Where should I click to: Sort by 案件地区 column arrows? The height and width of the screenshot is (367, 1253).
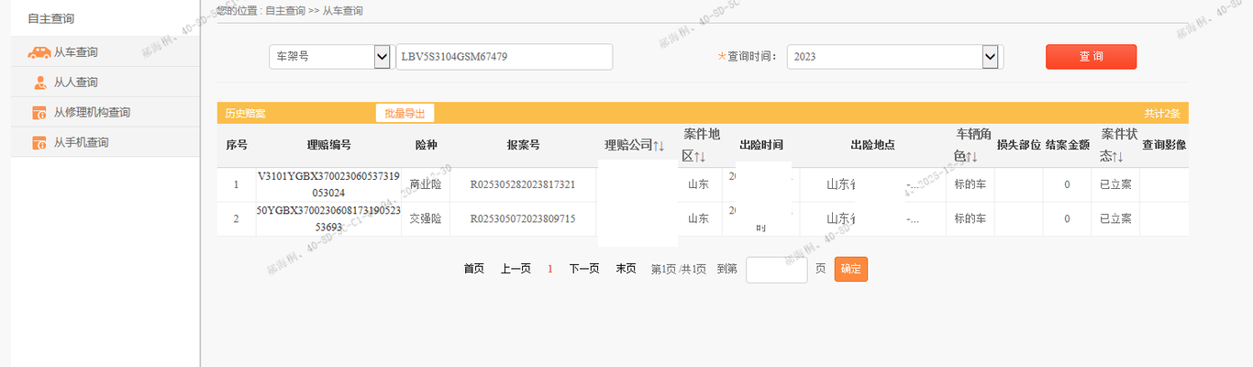click(x=699, y=157)
